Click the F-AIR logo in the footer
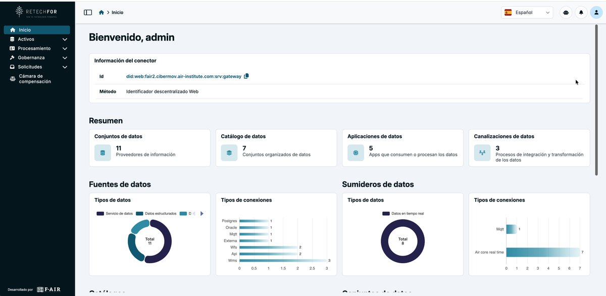 pos(48,289)
